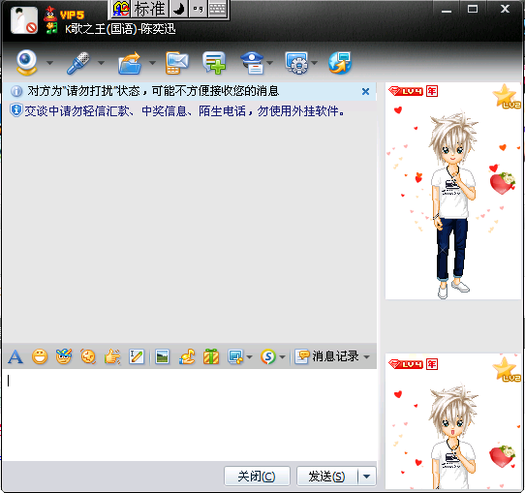Click upper gold star LV2 badge
Viewport: 525px width, 493px height.
tap(507, 97)
